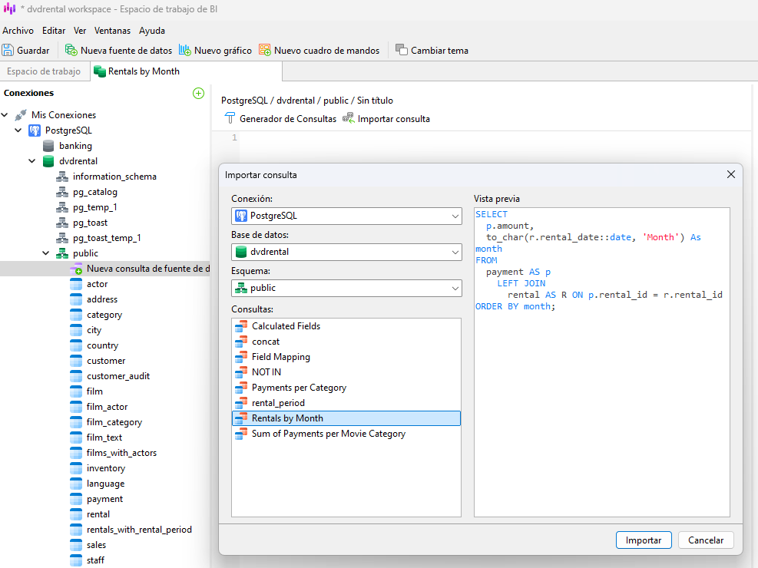Screen dimensions: 758x568
Task: Click the PostgreSQL elephant icon in the tree
Action: point(35,130)
